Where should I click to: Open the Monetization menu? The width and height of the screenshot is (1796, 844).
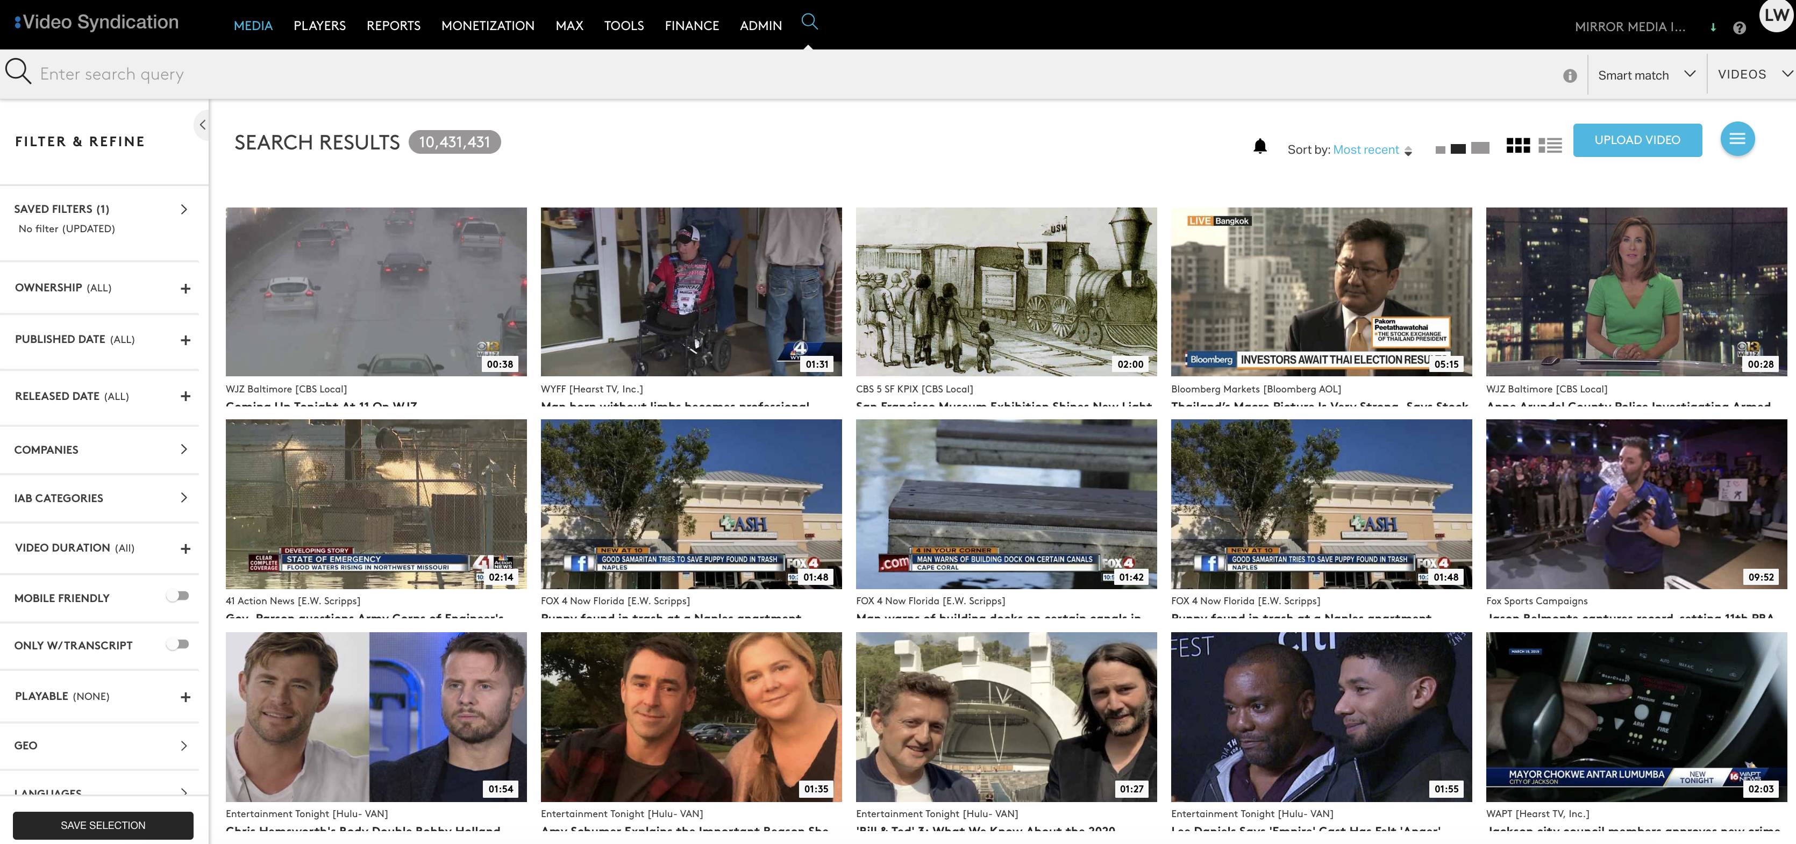pos(487,26)
